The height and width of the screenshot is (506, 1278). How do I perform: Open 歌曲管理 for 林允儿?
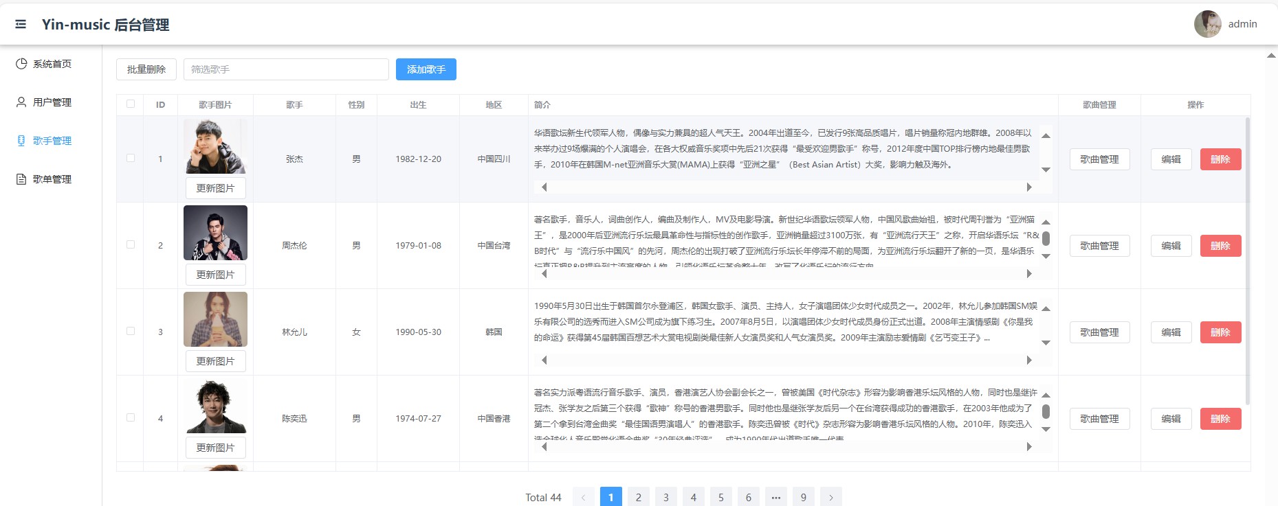[x=1100, y=332]
